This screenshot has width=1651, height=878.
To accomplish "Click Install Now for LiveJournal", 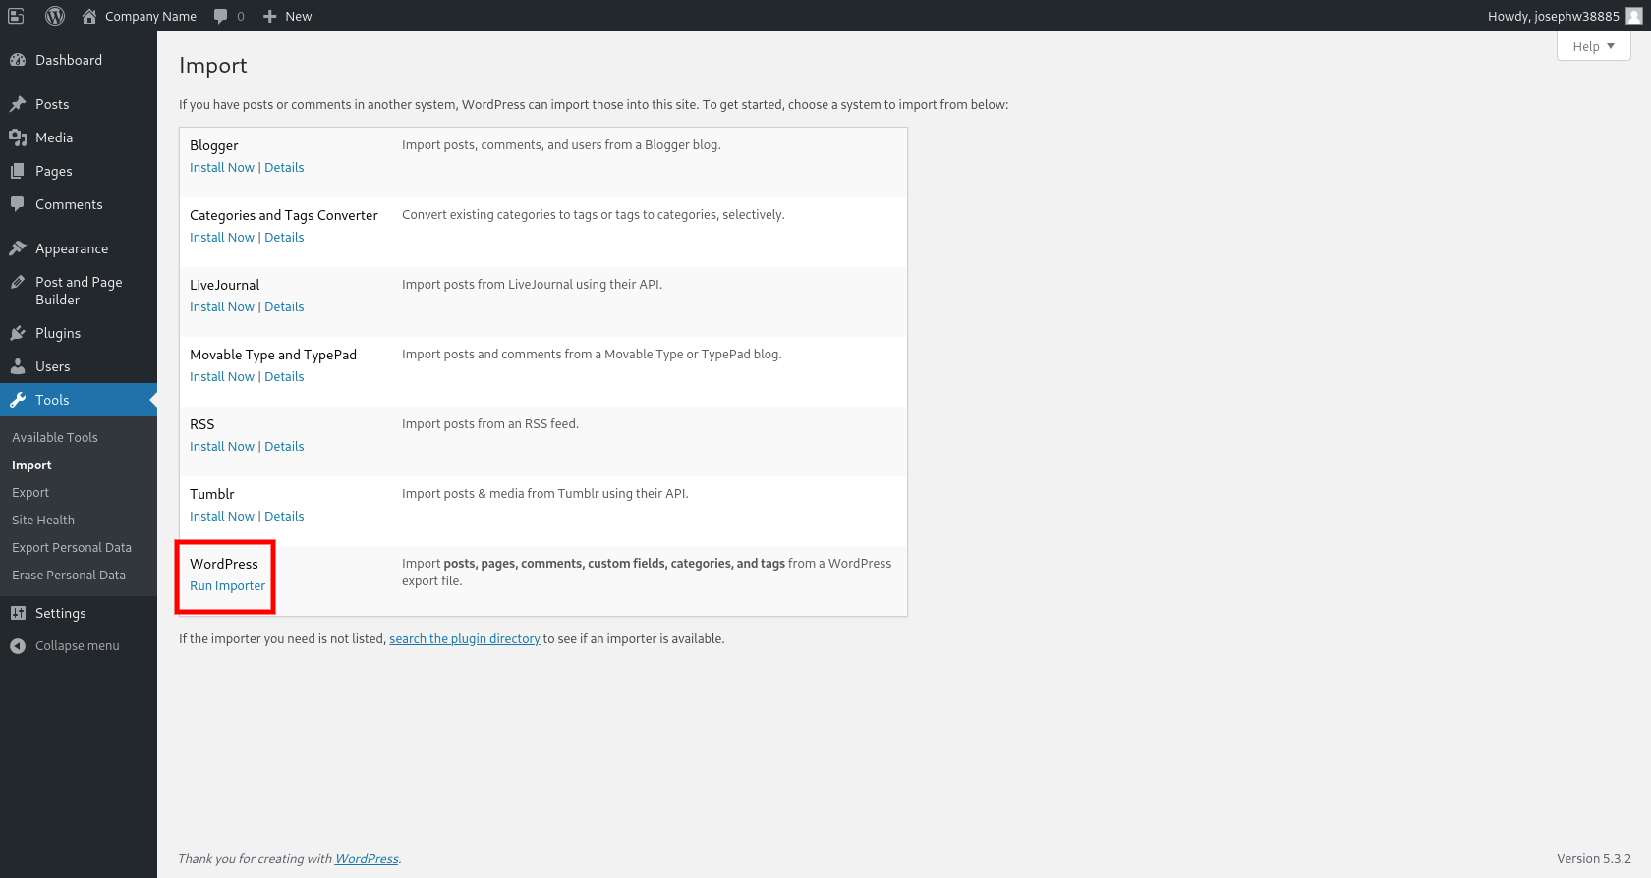I will tap(222, 306).
